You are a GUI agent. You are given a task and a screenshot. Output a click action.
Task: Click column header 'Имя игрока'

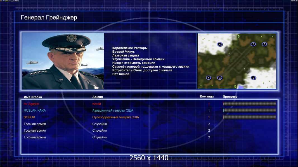click(33, 97)
